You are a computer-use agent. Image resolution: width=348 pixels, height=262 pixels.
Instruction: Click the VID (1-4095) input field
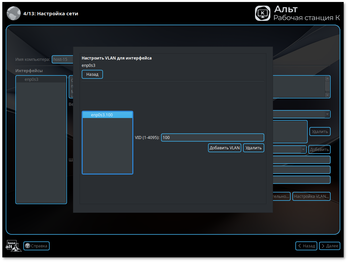point(212,138)
